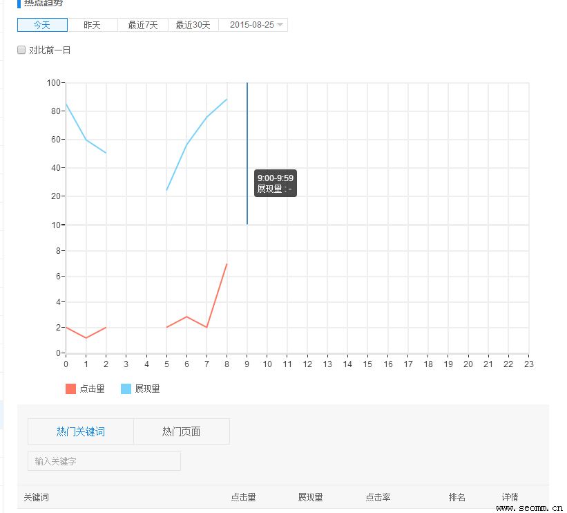Click the 点击量 legend label
This screenshot has height=513, width=567.
coord(93,389)
